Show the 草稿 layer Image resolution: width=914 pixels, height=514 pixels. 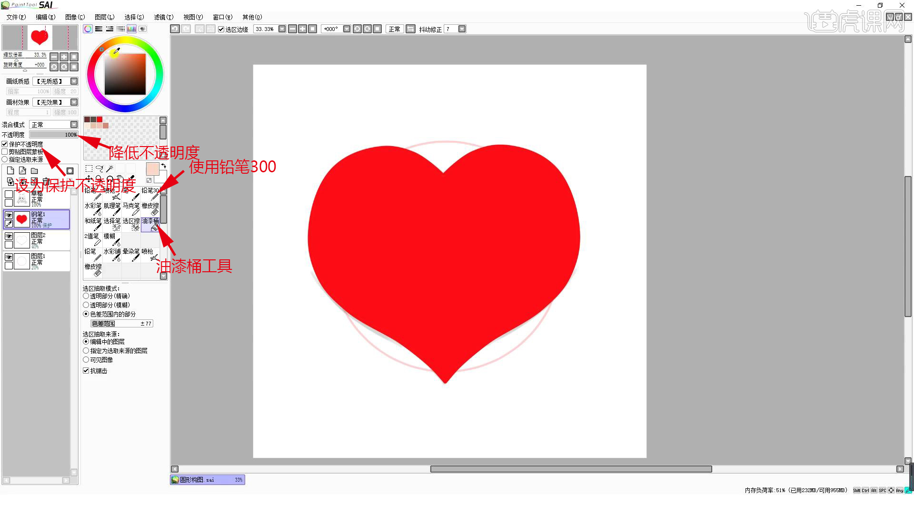point(9,194)
